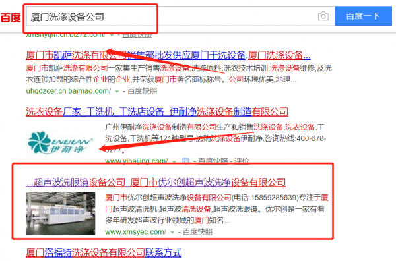Click the Baidu logo
Screen dimensions: 396x261
pos(11,18)
